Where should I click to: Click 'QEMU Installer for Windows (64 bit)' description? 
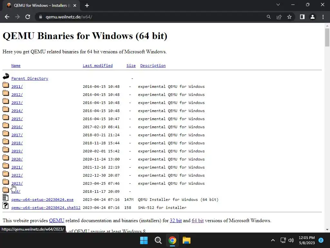(178, 200)
